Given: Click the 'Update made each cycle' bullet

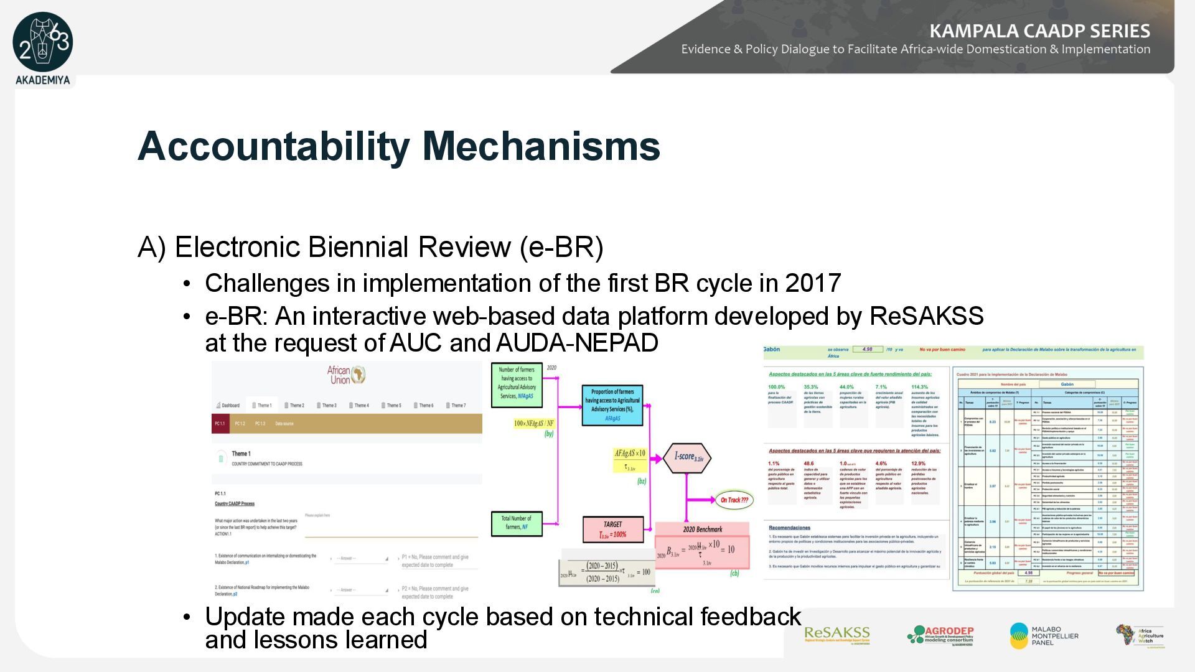Looking at the screenshot, I should click(503, 628).
